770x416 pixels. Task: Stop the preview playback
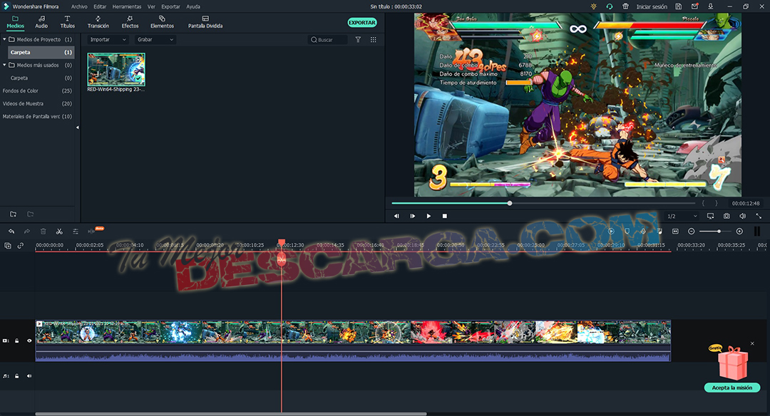pos(444,216)
